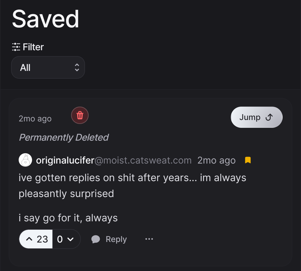Viewport: 301px width, 271px height.
Task: Click the Reply text label
Action: tap(116, 239)
